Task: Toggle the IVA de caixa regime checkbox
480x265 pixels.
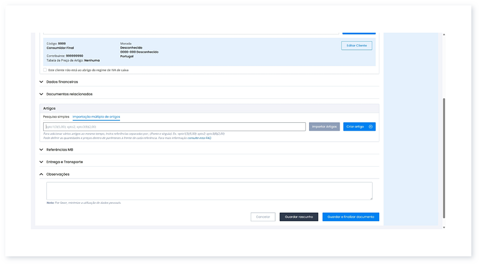Action: click(45, 70)
